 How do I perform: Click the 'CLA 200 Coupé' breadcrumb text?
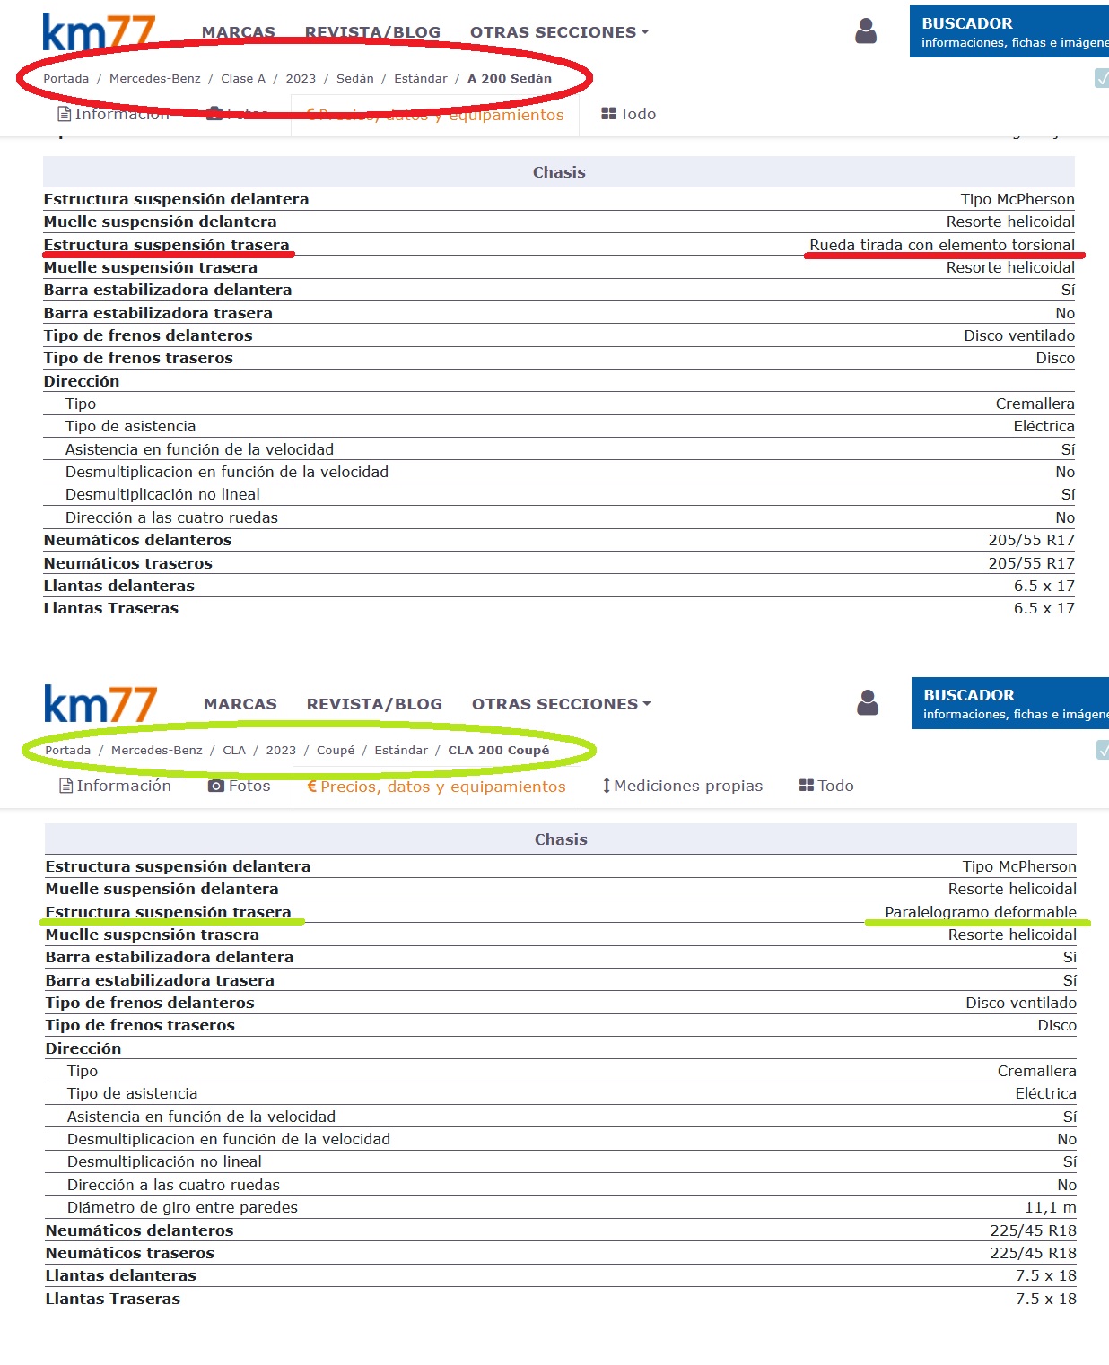[x=499, y=750]
